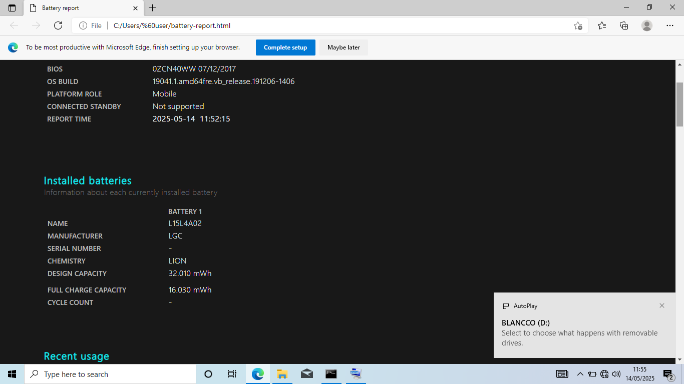Click the scrollbar down arrow
The image size is (684, 384).
click(680, 359)
